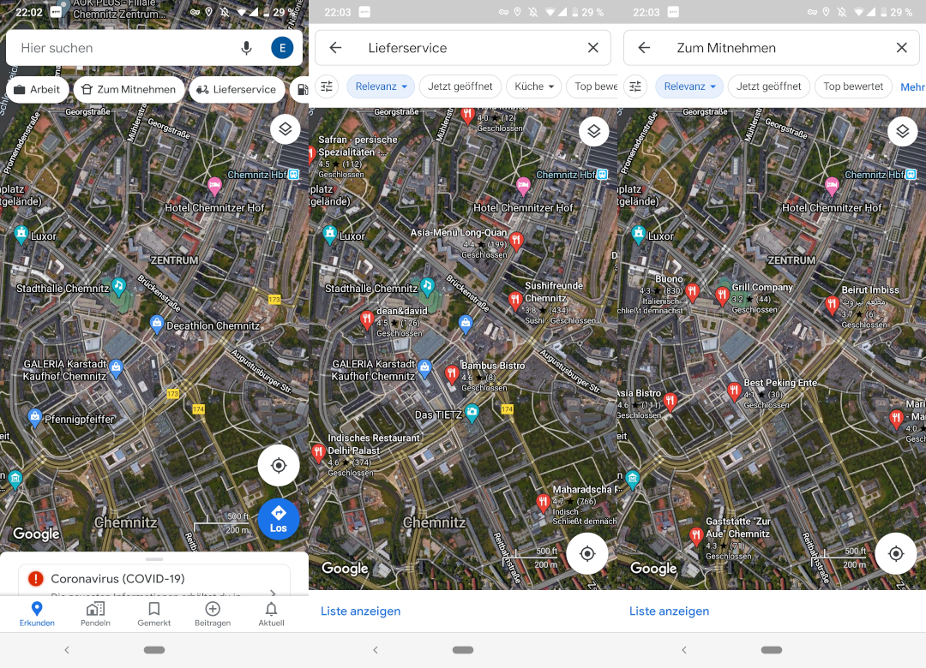Tap the Buono restaurant pin
The height and width of the screenshot is (668, 926).
tap(692, 291)
